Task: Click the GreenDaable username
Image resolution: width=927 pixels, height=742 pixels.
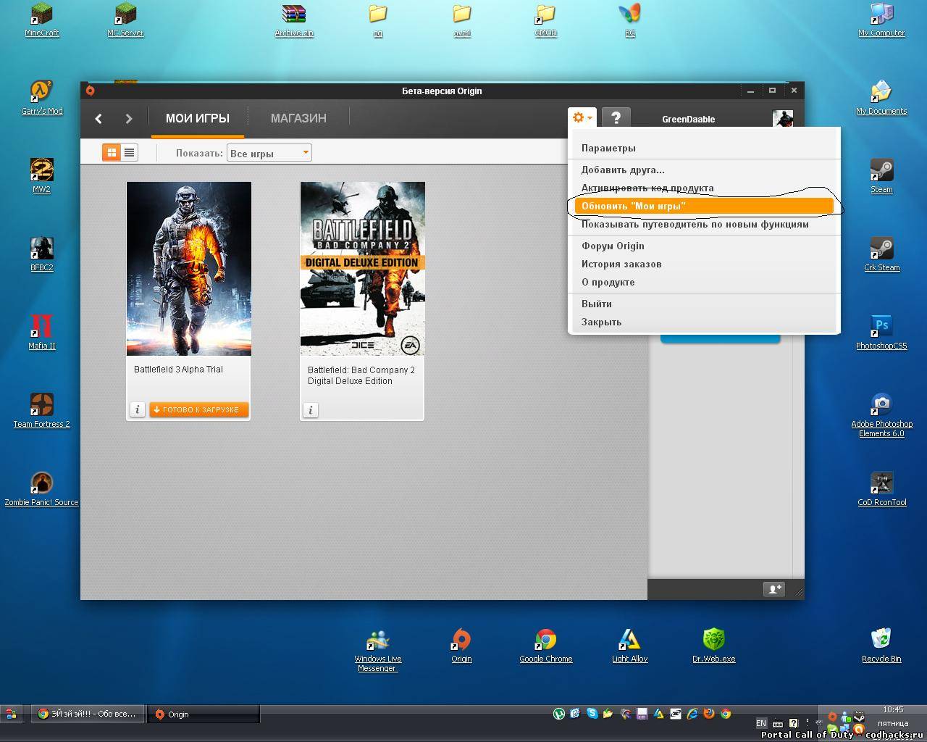Action: pyautogui.click(x=688, y=120)
